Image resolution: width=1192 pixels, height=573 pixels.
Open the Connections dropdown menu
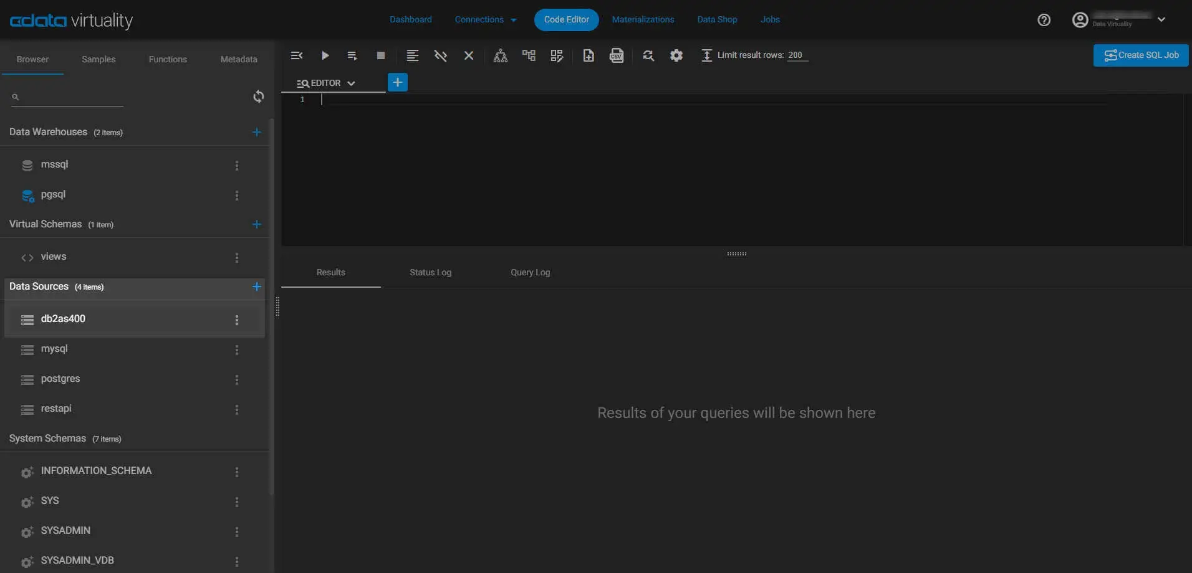[485, 19]
